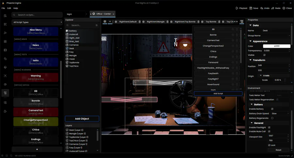Image resolution: width=294 pixels, height=158 pixels.
Task: Collapse the Appearance section
Action: click(250, 41)
